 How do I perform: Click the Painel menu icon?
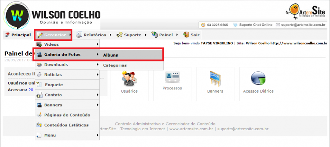coord(154,35)
